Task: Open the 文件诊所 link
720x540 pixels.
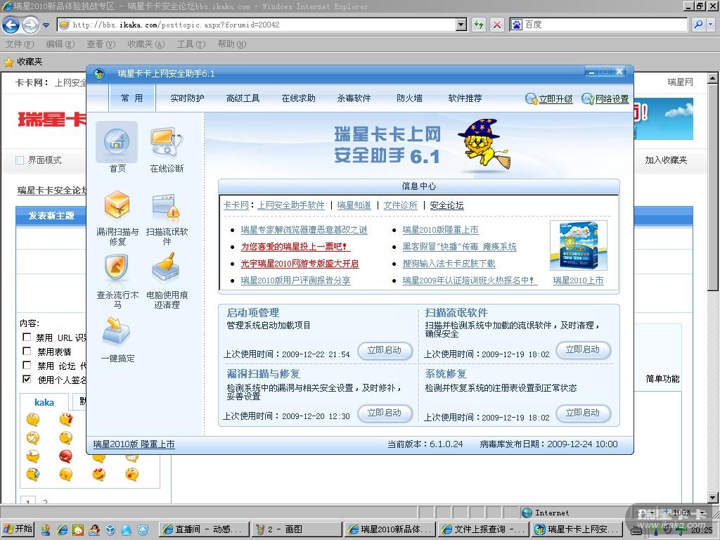Action: (x=400, y=205)
